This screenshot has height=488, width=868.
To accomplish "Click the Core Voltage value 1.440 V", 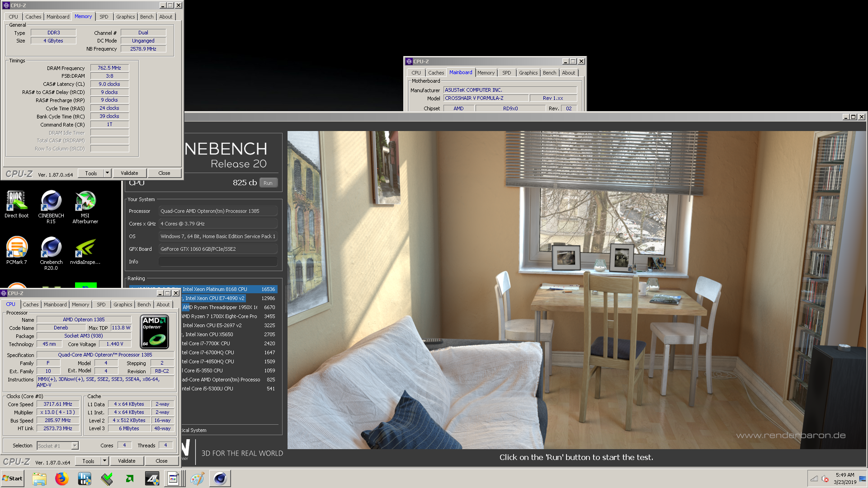I will pyautogui.click(x=115, y=344).
